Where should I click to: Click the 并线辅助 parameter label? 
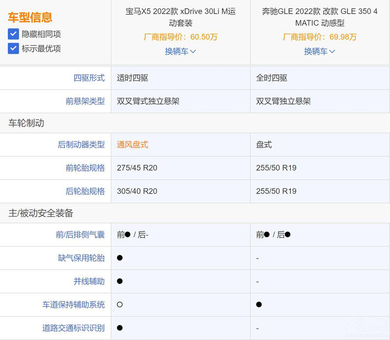tap(89, 282)
